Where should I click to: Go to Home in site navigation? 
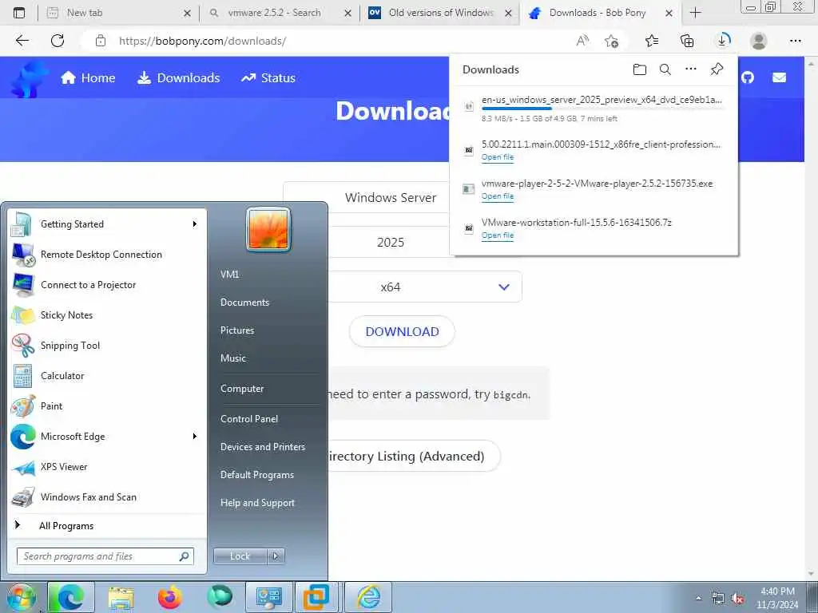88,78
